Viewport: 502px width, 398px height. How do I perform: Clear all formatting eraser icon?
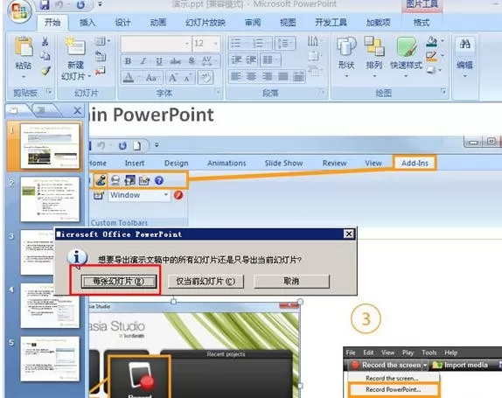coord(206,77)
